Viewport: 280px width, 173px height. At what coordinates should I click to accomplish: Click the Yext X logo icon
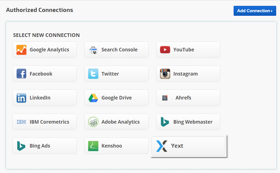tap(162, 146)
